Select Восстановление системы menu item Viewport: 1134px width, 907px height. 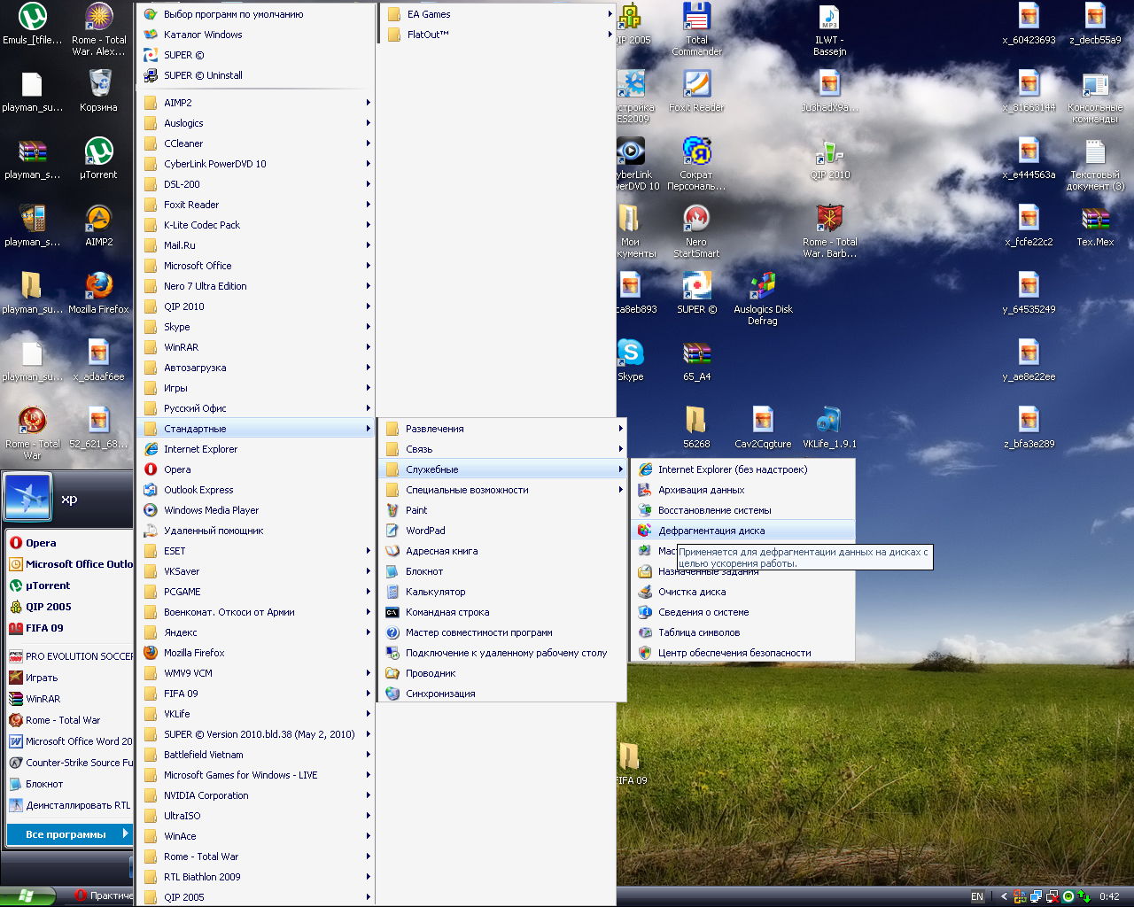tap(743, 510)
